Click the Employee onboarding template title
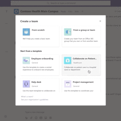The width and height of the screenshot is (121, 121). pos(42,59)
